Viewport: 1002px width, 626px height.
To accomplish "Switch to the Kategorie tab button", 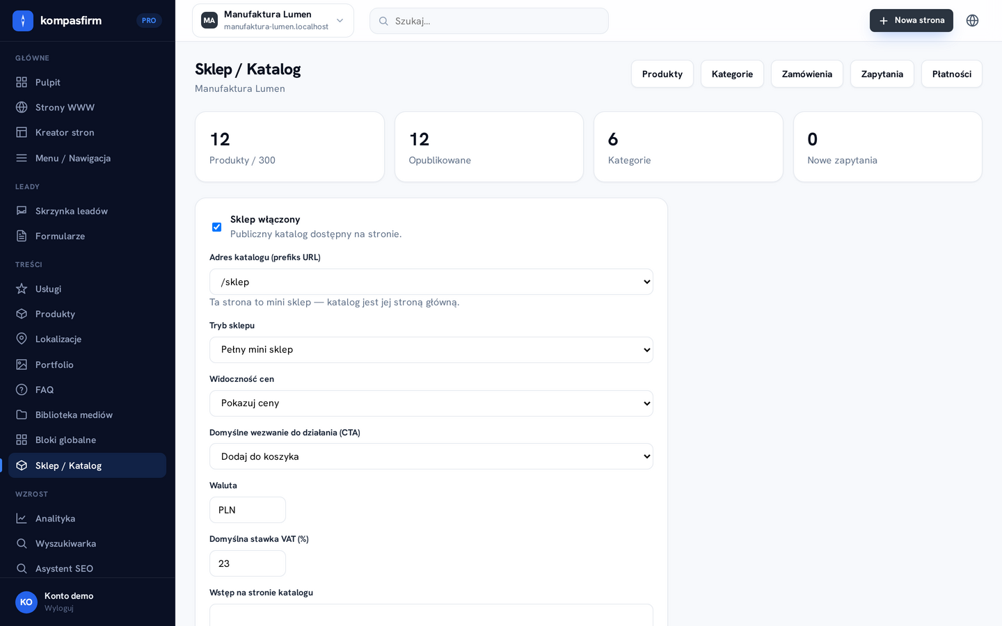I will click(x=732, y=74).
